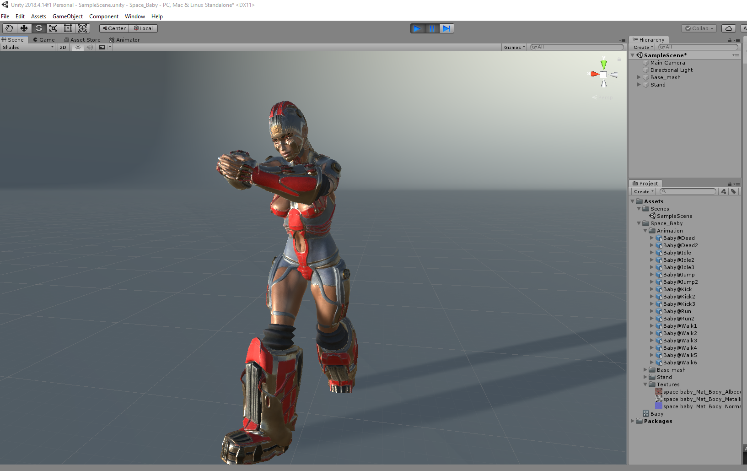Toggle 2D view mode in Scene
This screenshot has height=471, width=747.
click(x=63, y=47)
